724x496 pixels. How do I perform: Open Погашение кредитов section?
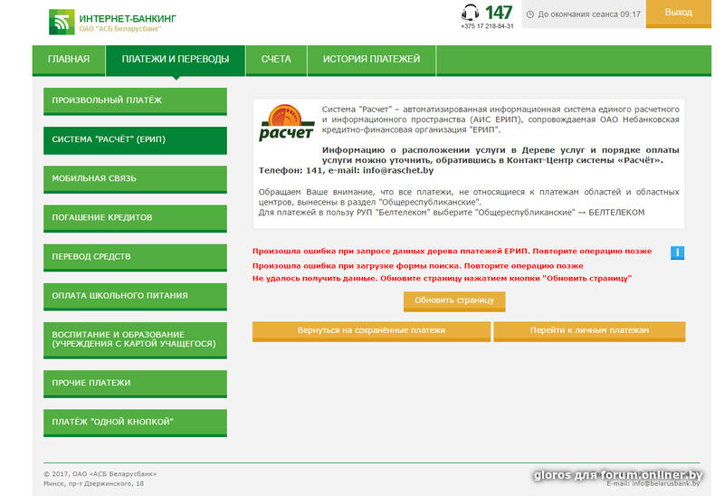click(135, 218)
